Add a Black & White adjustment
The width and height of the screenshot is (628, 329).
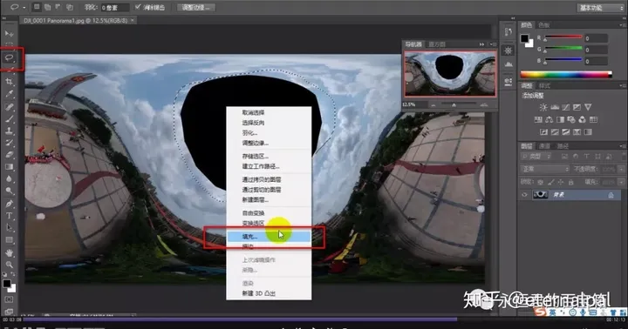560,119
